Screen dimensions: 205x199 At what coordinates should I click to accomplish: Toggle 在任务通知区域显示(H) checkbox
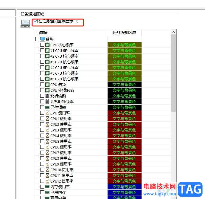[x=35, y=21]
